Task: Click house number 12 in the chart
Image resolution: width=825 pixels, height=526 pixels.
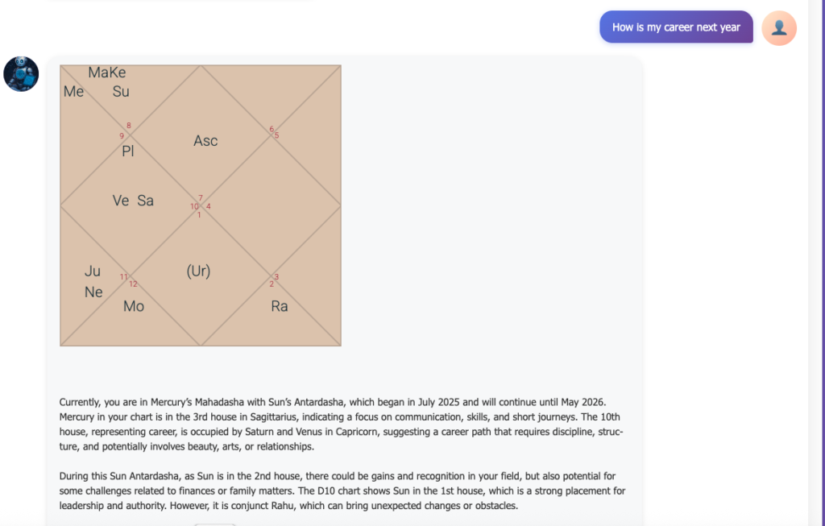Action: [133, 284]
